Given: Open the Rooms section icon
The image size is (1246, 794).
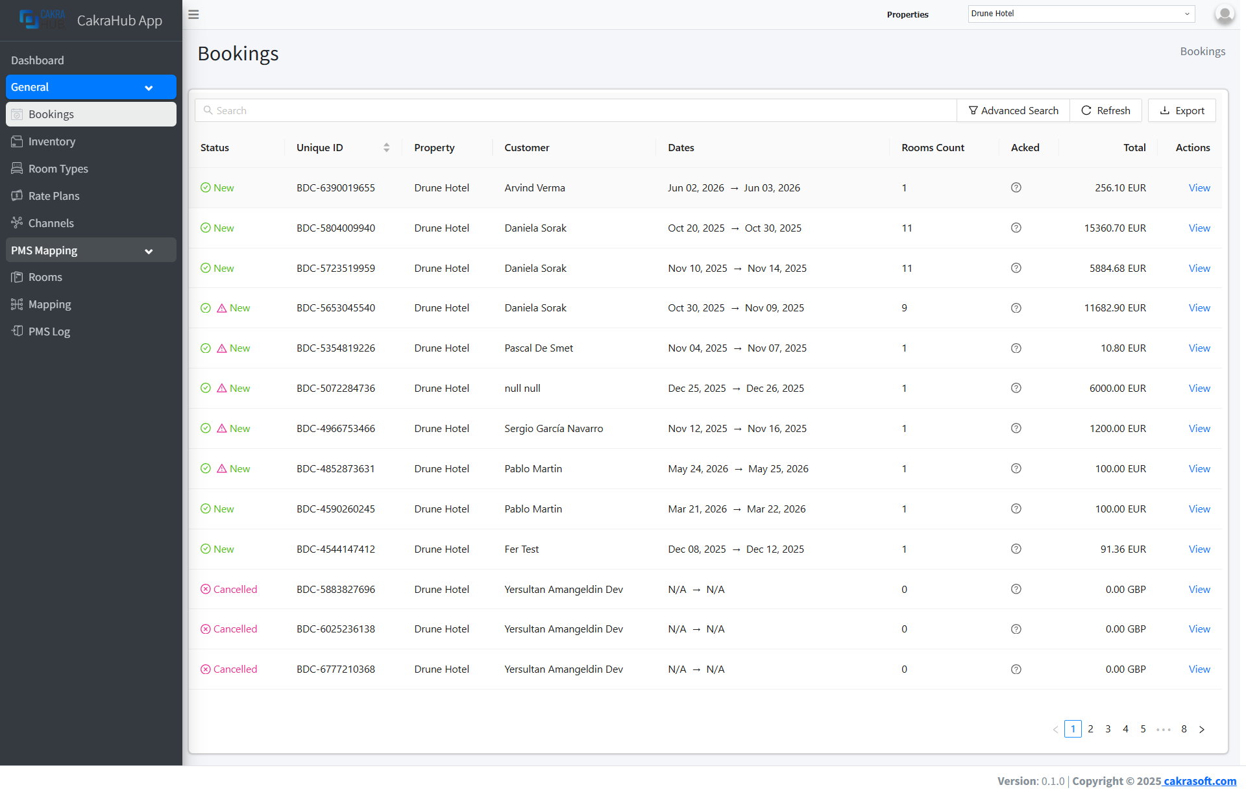Looking at the screenshot, I should point(17,277).
